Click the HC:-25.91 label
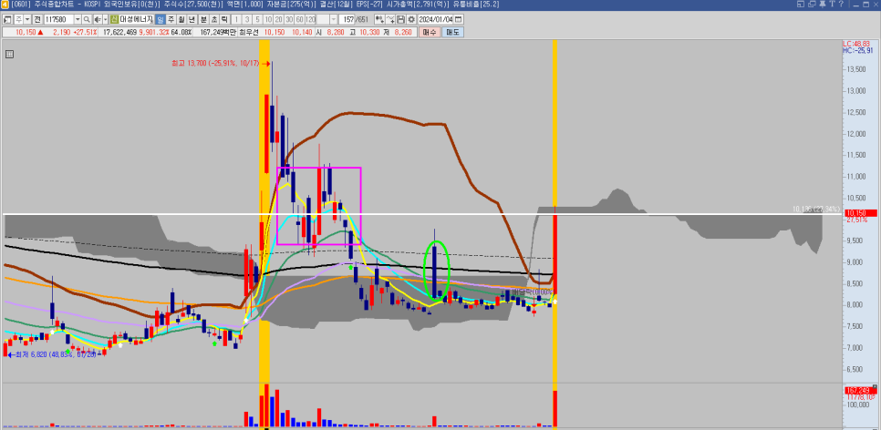 click(858, 50)
